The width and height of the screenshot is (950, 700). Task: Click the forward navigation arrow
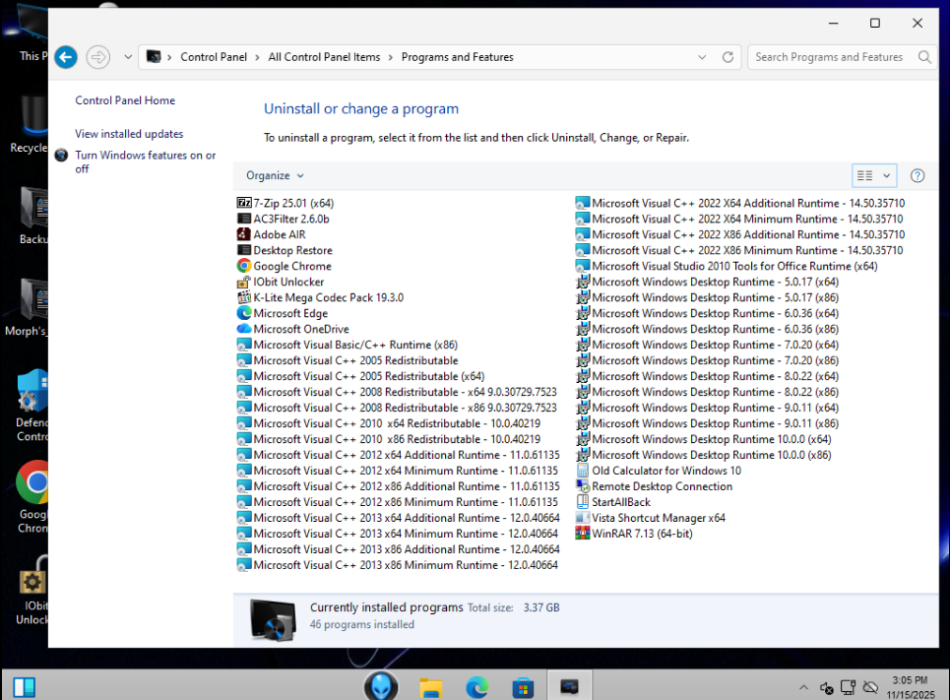97,57
